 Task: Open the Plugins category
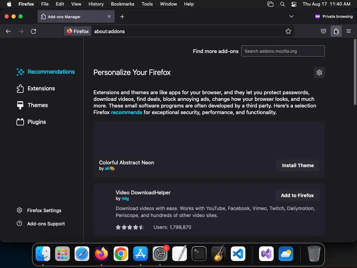(x=31, y=122)
